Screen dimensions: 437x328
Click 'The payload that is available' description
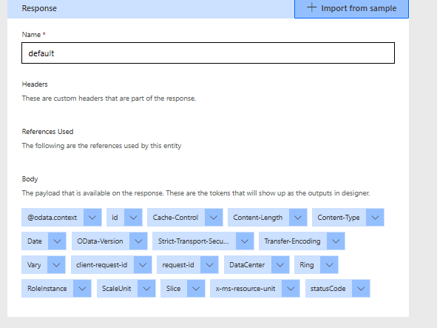tap(196, 193)
